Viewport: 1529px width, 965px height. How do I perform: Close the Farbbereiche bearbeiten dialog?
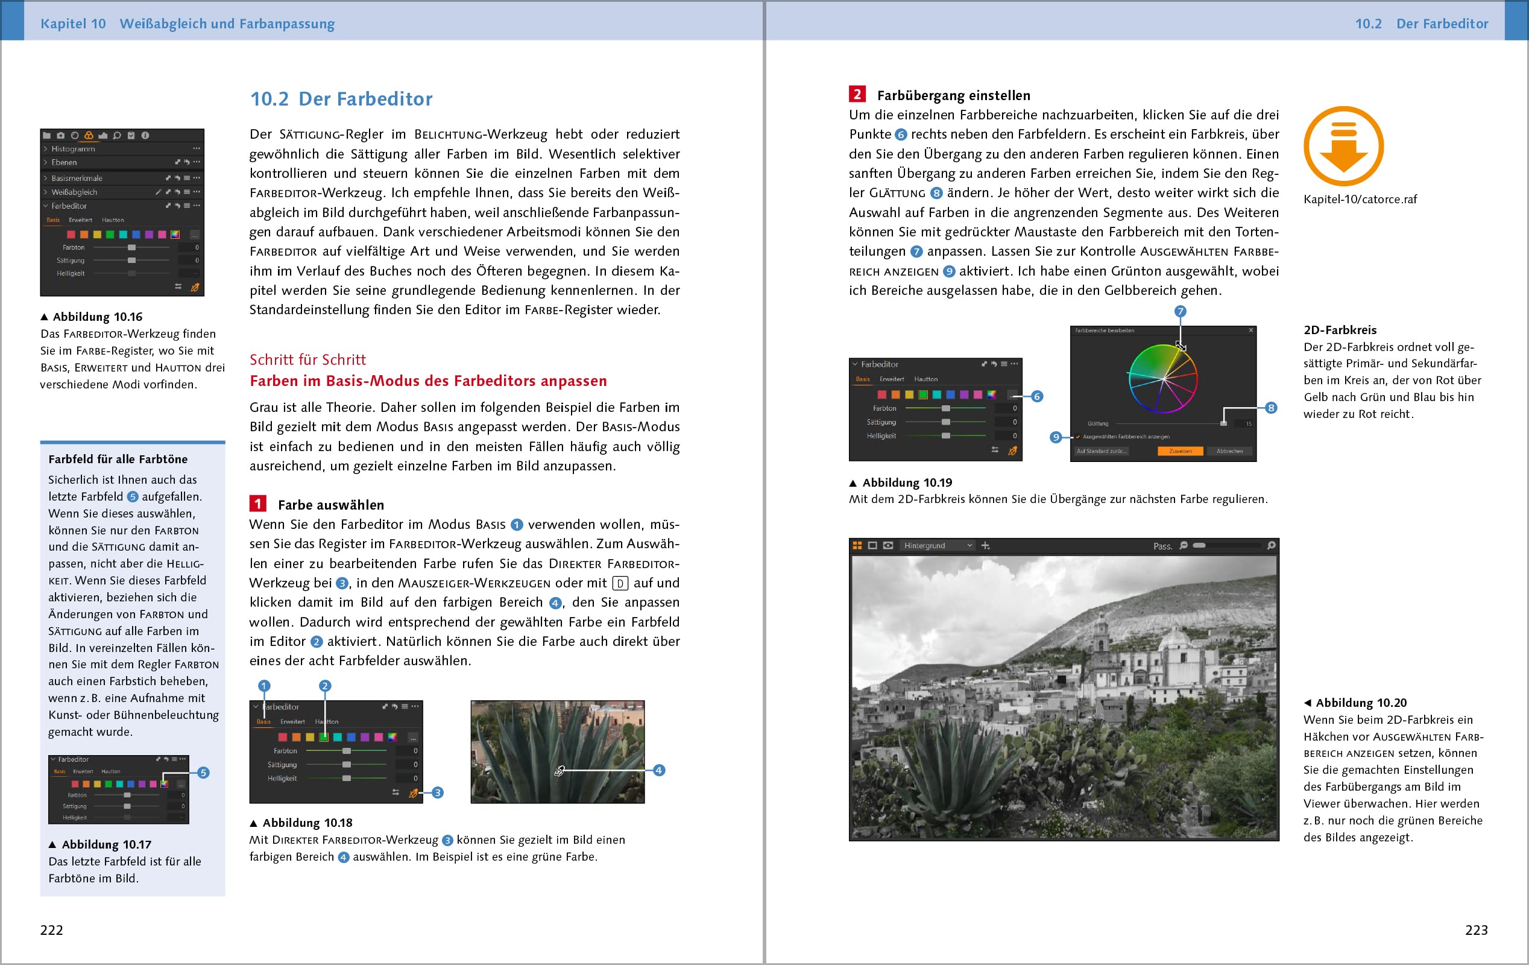pos(1251,331)
